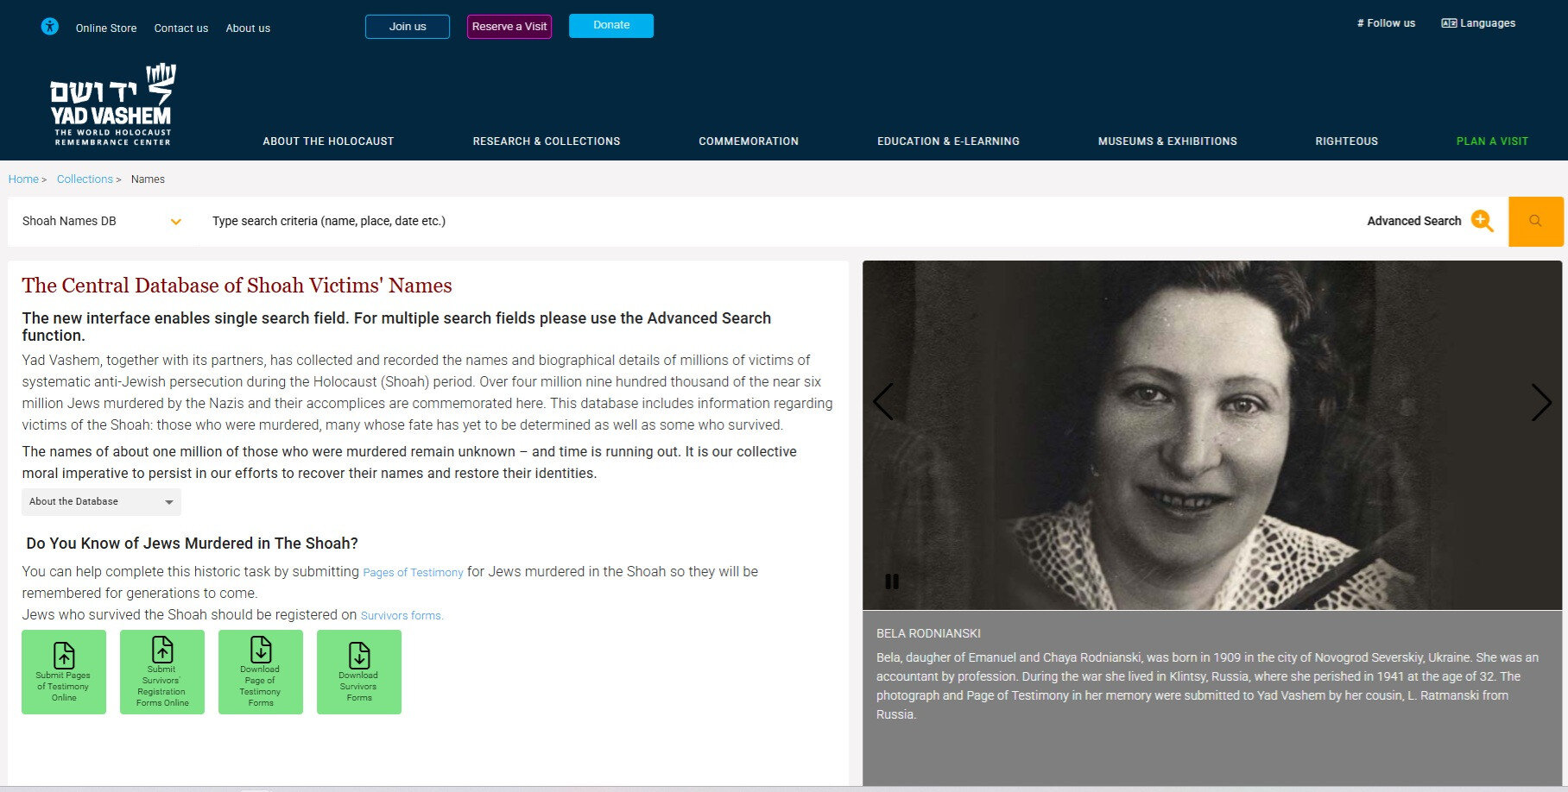Click into the search criteria field
This screenshot has width=1568, height=792.
click(691, 222)
